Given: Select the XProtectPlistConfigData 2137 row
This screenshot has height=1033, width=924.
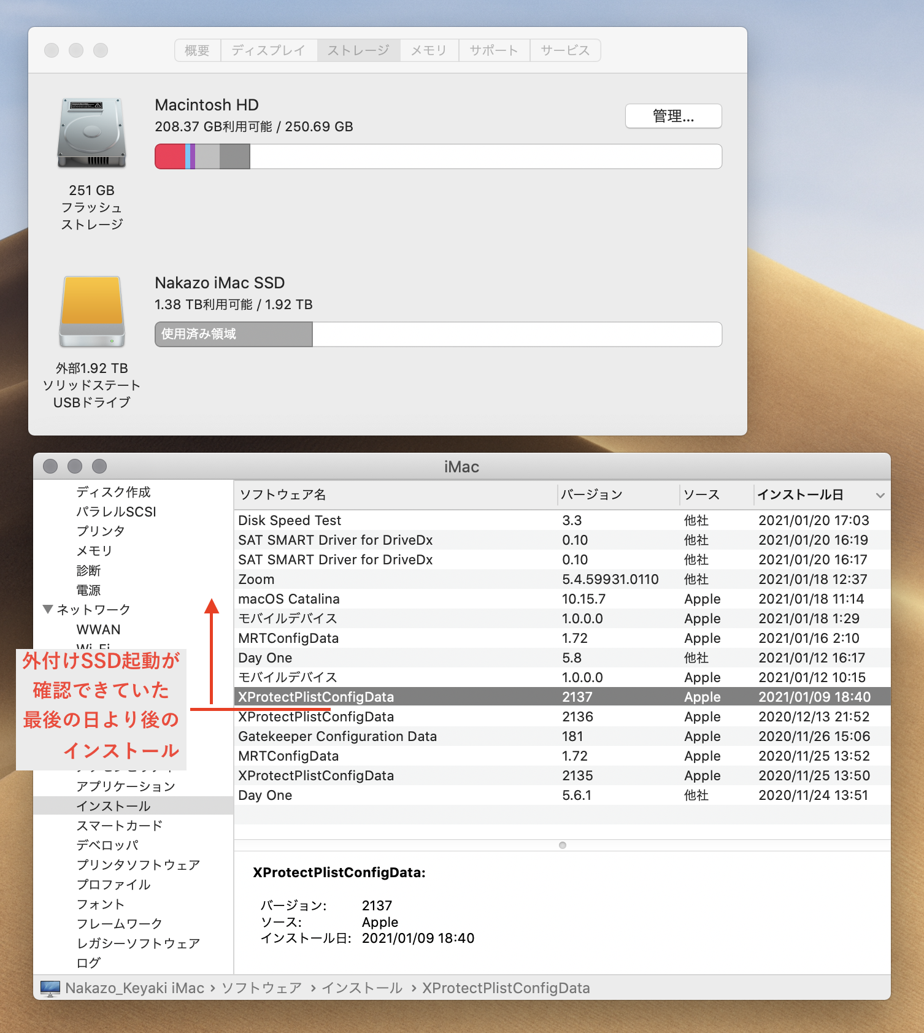Looking at the screenshot, I should pyautogui.click(x=562, y=697).
